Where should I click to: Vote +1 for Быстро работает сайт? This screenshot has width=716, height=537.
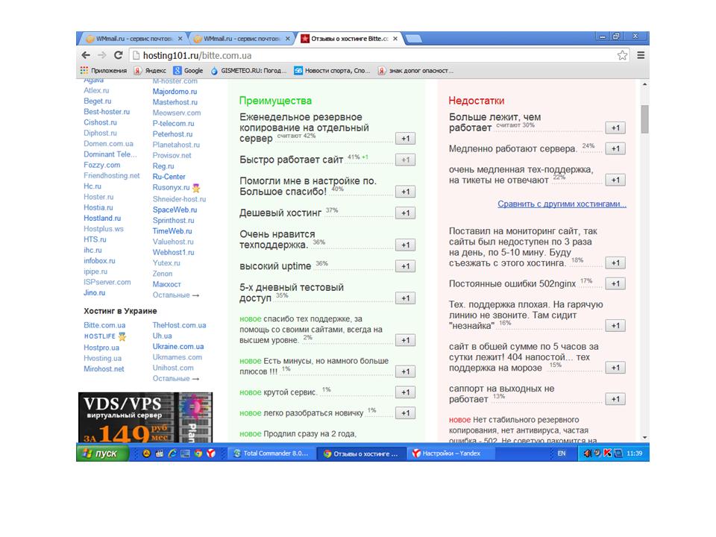tap(406, 160)
